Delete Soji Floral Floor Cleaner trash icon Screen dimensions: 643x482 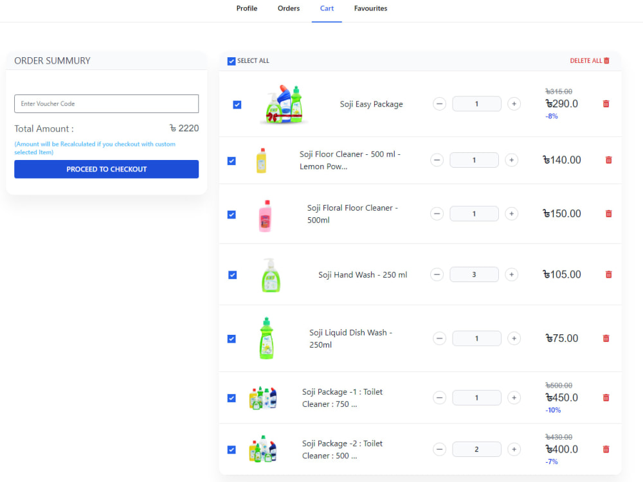[608, 213]
